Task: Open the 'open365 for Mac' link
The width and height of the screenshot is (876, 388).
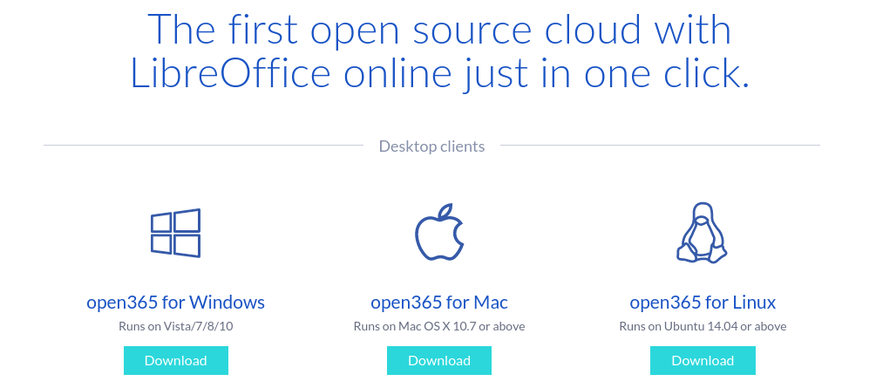Action: [x=439, y=303]
